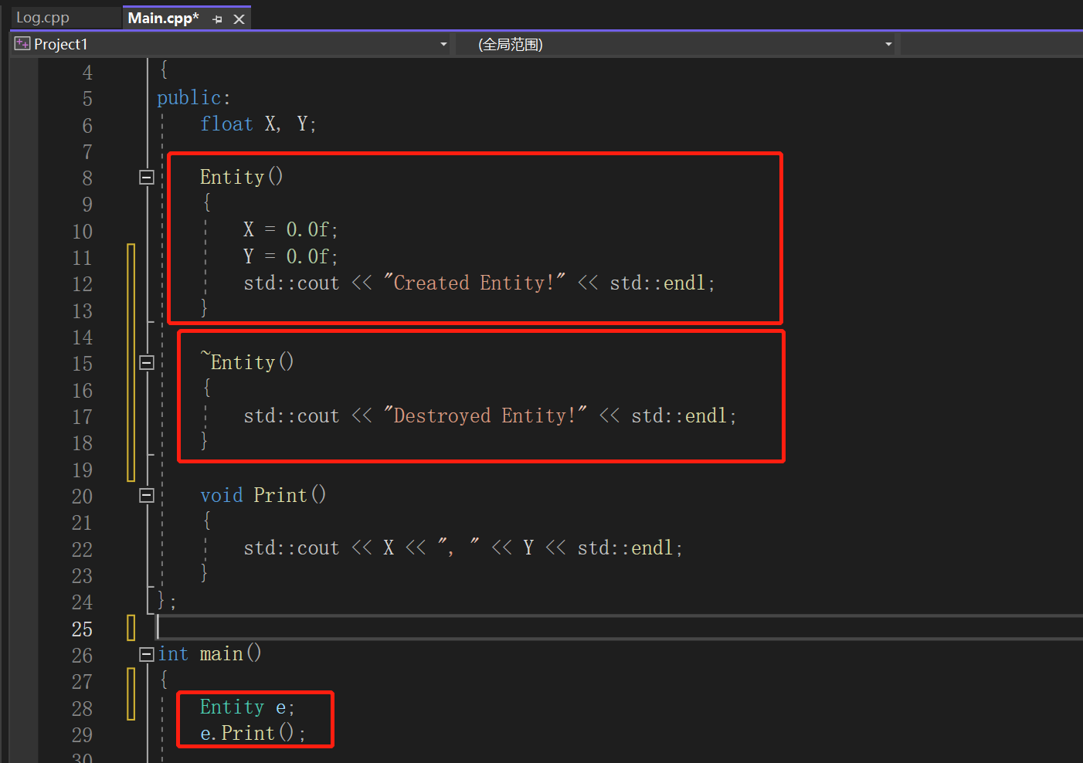Click 'std::endl' on line 17
1083x763 pixels.
pyautogui.click(x=679, y=416)
